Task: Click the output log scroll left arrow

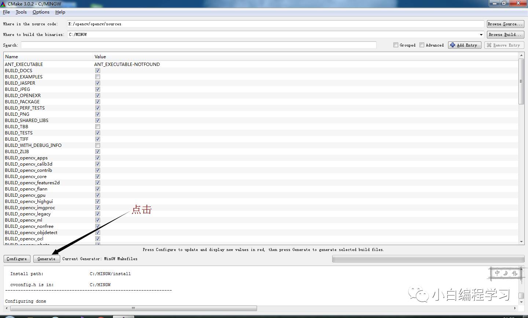Action: tap(7, 308)
